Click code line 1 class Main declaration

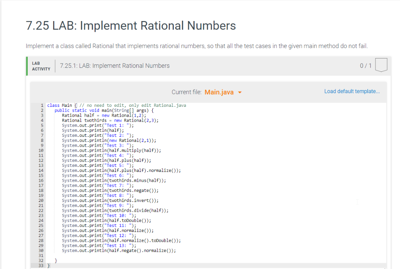[x=116, y=105]
